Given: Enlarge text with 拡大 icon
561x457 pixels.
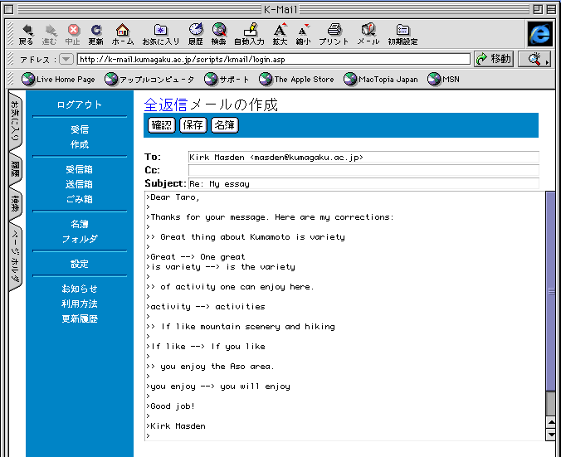Looking at the screenshot, I should (x=280, y=34).
